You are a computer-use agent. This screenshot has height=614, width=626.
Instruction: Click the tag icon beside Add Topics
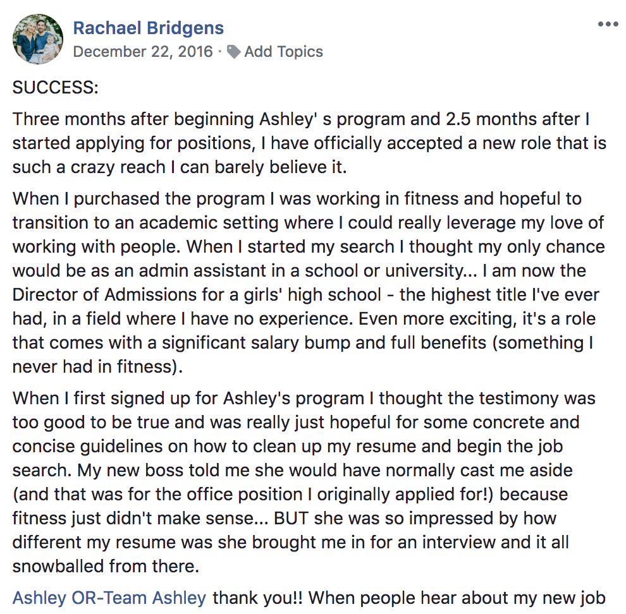233,52
